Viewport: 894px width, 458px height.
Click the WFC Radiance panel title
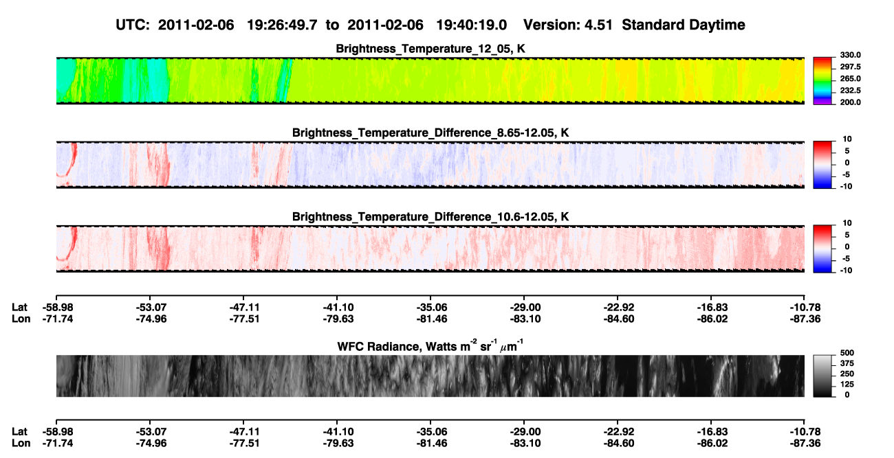point(430,346)
